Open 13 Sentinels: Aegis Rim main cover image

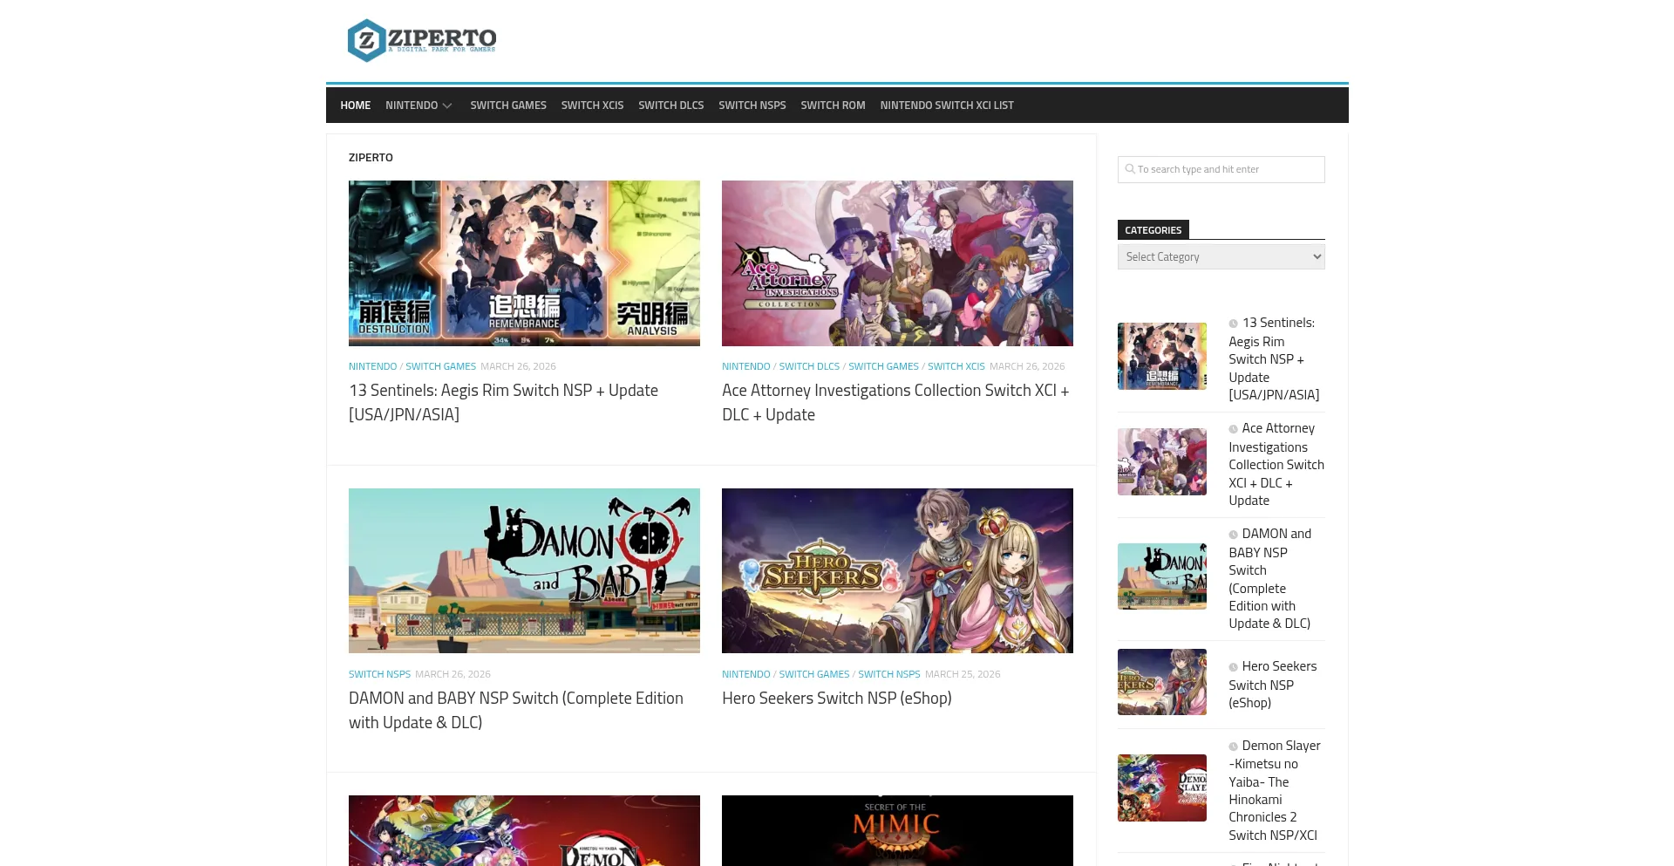524,263
